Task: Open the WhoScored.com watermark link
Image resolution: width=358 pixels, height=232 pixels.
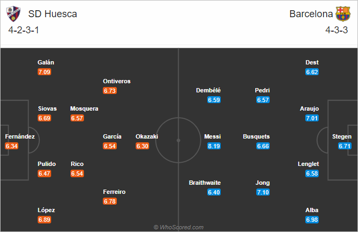Action: pyautogui.click(x=179, y=227)
